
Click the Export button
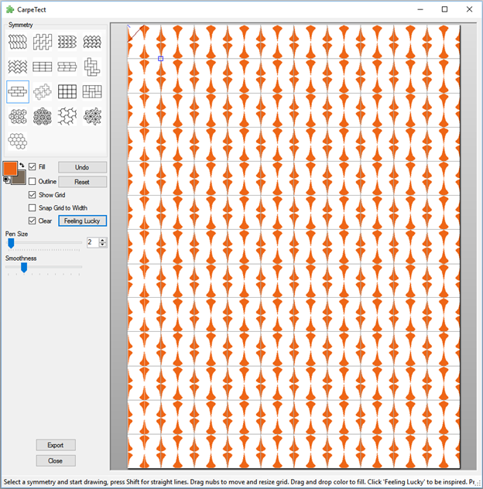coord(56,445)
